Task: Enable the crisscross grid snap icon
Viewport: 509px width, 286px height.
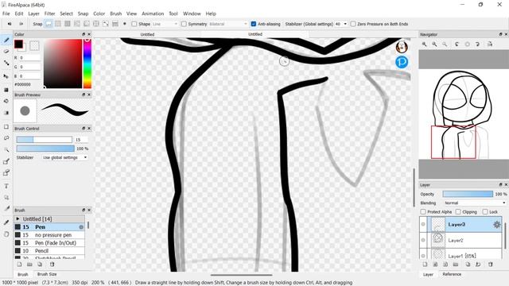Action: point(68,24)
